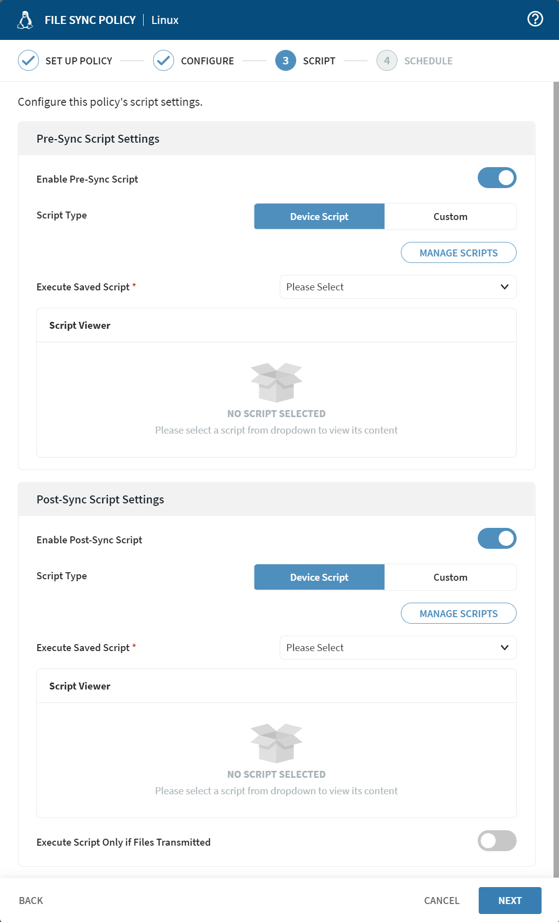
Task: Click the Set Up Policy checkmark step icon
Action: point(28,61)
